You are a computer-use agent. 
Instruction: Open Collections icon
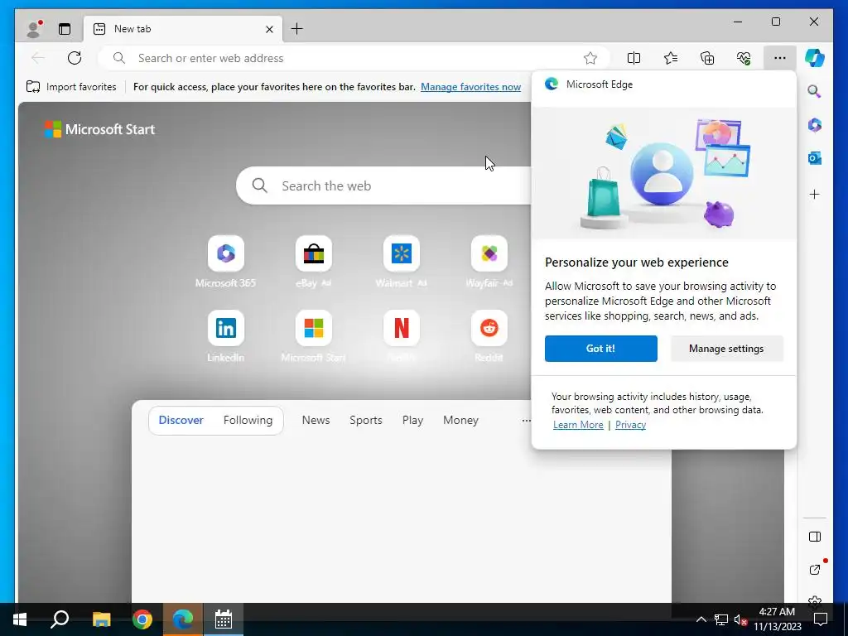707,58
